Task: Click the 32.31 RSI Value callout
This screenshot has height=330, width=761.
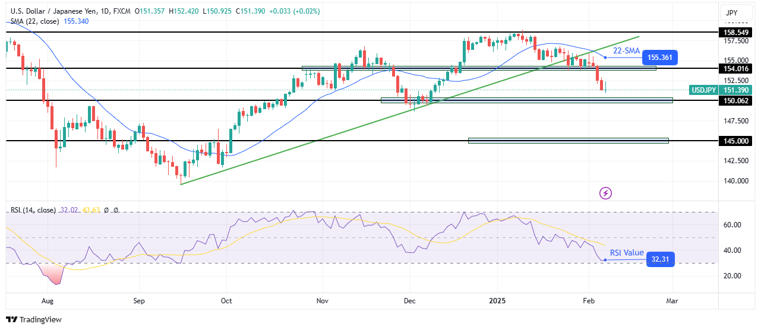Action: tap(660, 259)
